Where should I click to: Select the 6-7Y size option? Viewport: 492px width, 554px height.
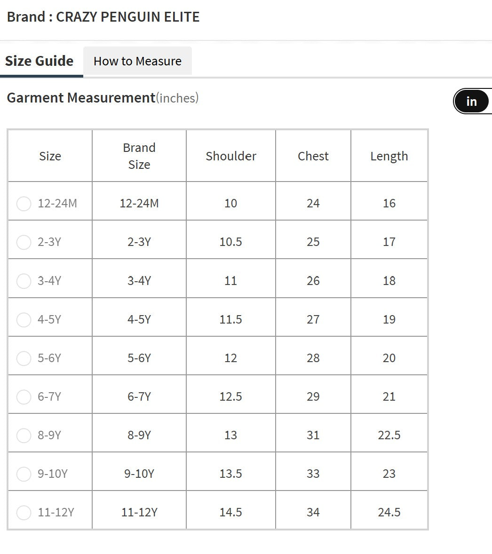(24, 397)
